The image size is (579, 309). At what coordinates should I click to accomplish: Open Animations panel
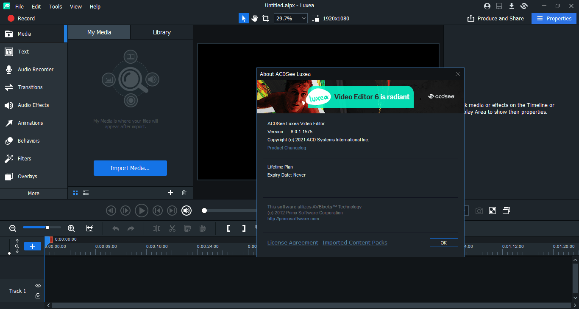[x=33, y=123]
